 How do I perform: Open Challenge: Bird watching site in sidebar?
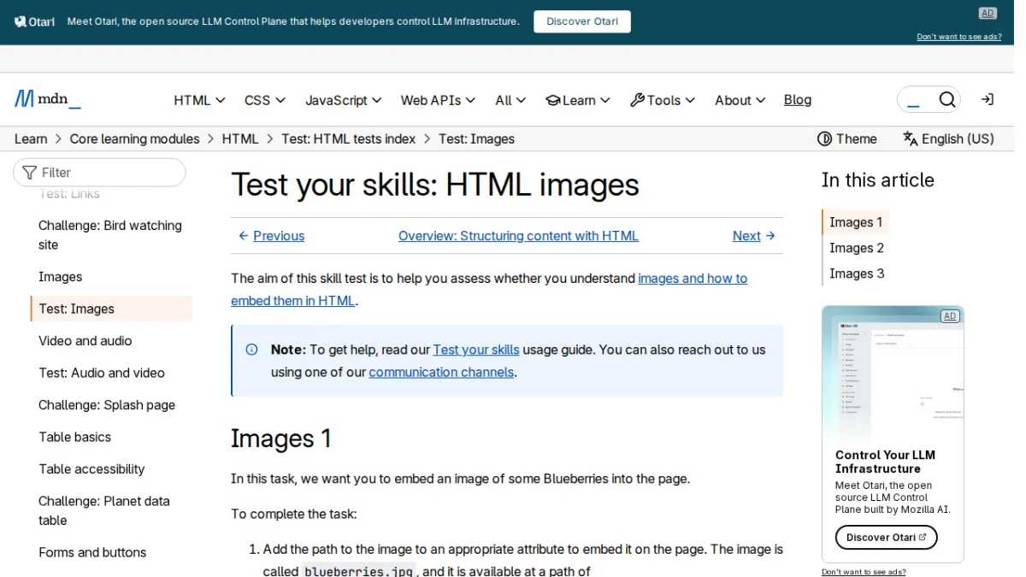click(111, 235)
